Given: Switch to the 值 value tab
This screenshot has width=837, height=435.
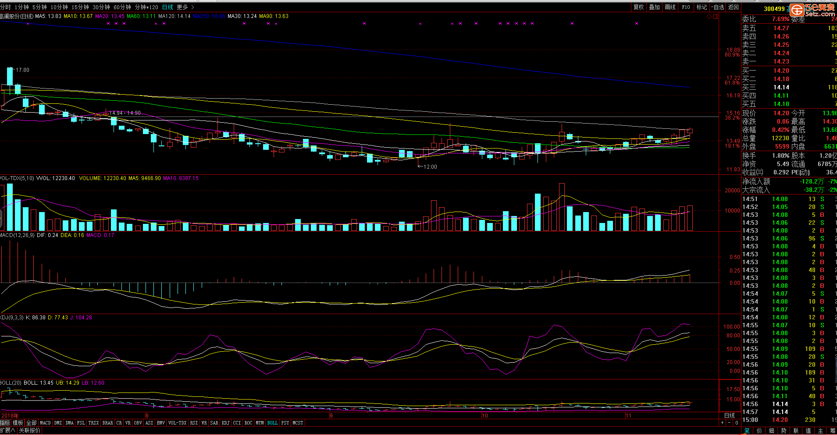Looking at the screenshot, I should [808, 431].
